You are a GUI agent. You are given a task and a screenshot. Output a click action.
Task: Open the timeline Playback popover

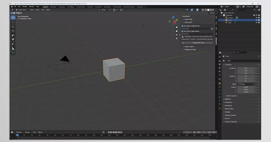[19, 132]
